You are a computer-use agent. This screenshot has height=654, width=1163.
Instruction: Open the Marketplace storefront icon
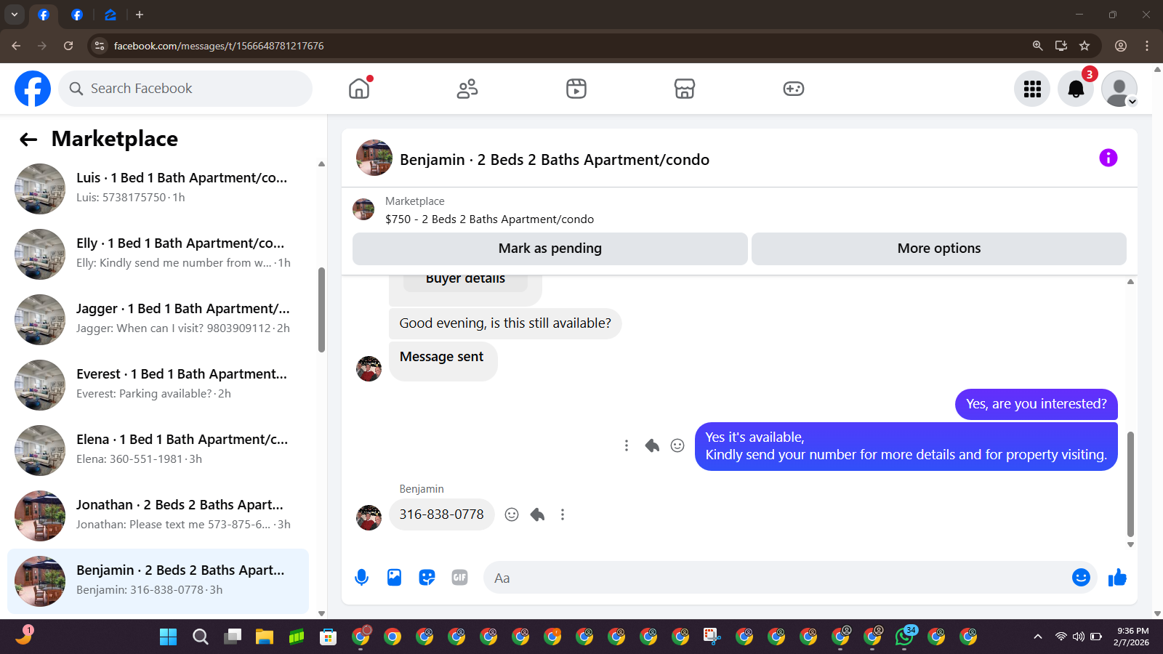(x=685, y=89)
